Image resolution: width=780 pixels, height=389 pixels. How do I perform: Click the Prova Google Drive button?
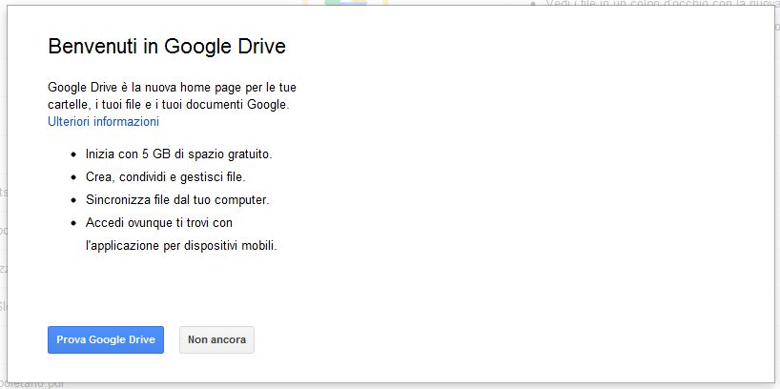pyautogui.click(x=106, y=339)
